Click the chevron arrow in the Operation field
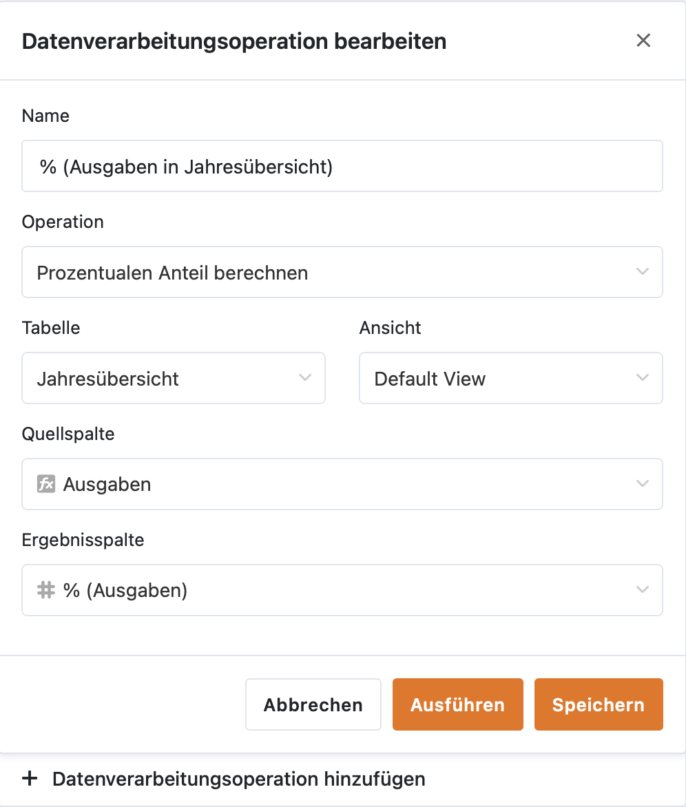The height and width of the screenshot is (807, 686). [x=643, y=272]
